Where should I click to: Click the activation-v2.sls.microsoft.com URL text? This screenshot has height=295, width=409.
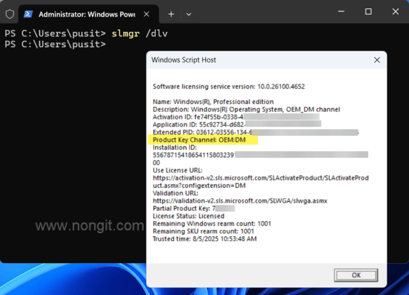261,181
